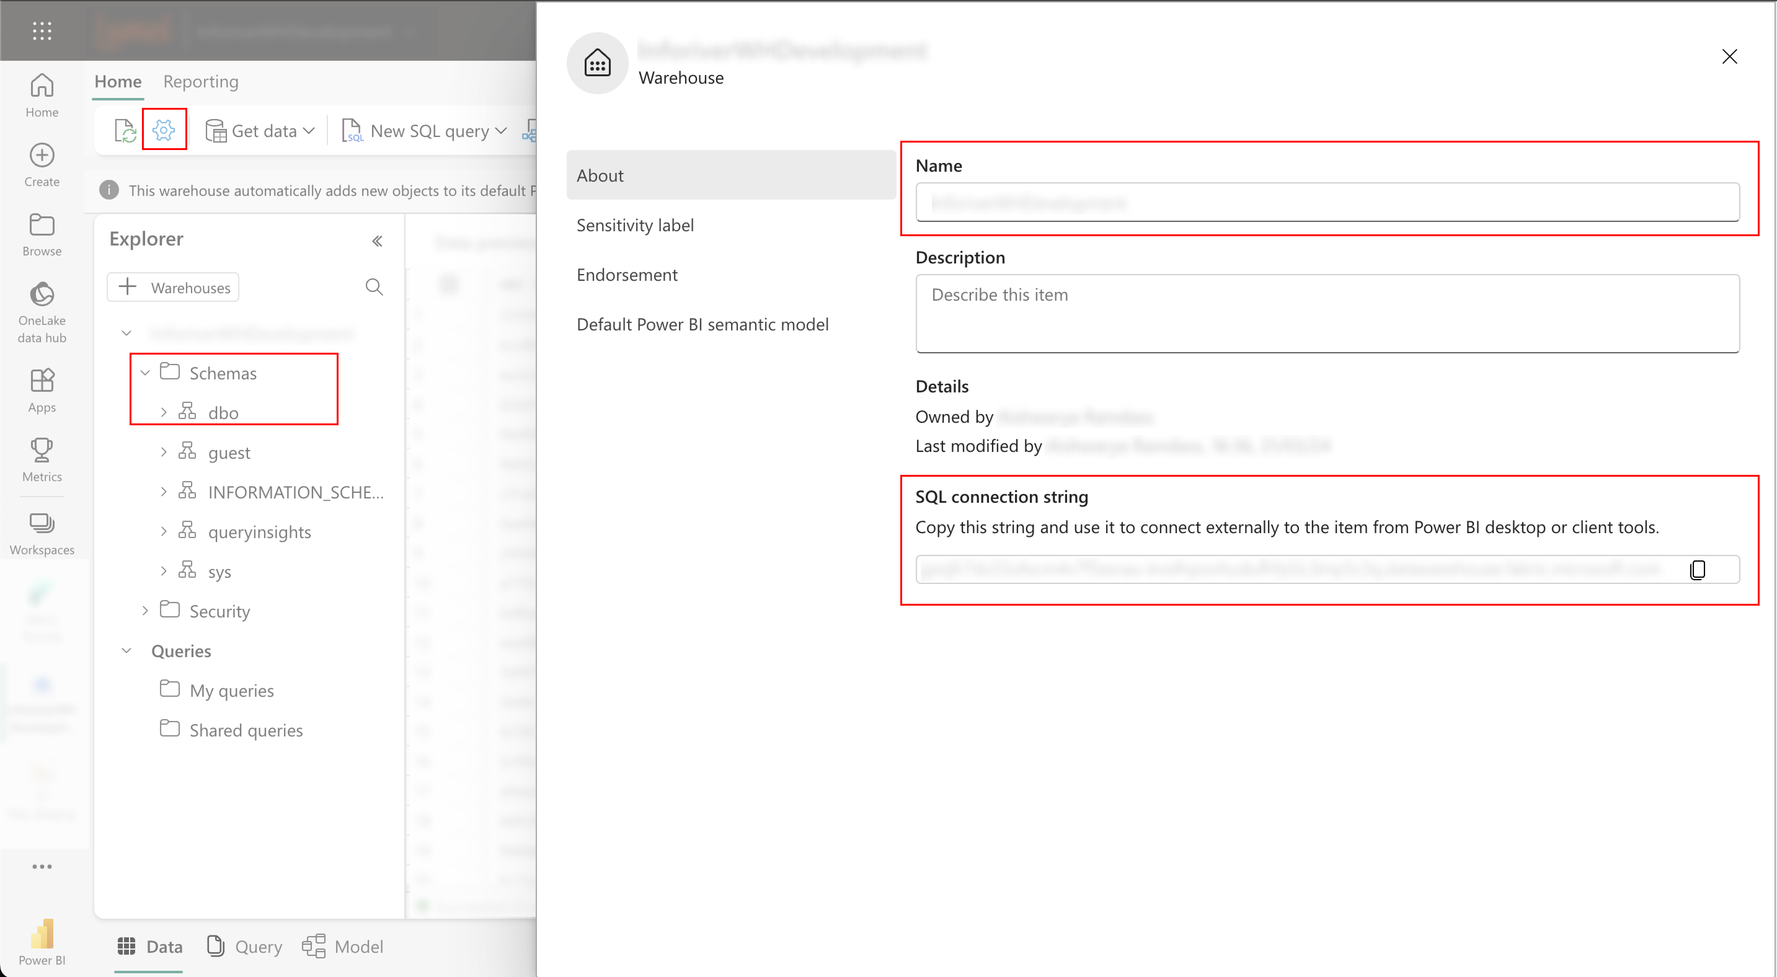This screenshot has width=1777, height=977.
Task: Click the search icon in Explorer
Action: pyautogui.click(x=374, y=287)
